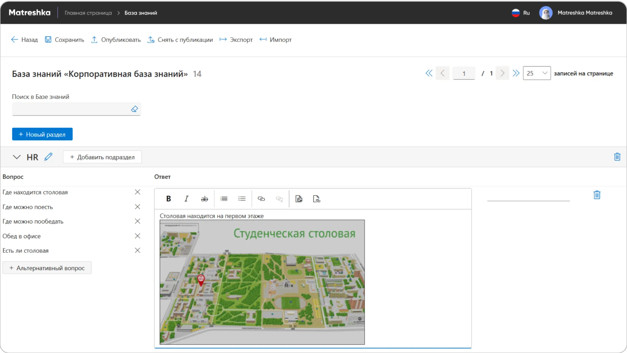Image resolution: width=627 pixels, height=353 pixels.
Task: Apply italic formatting in answer editor
Action: pos(186,199)
